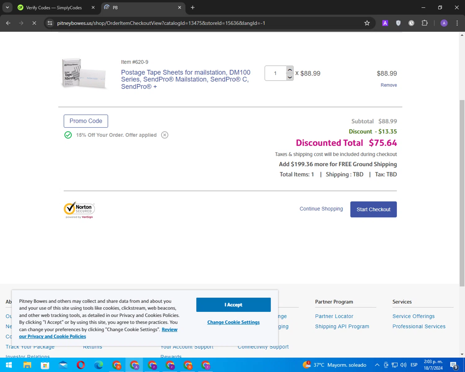This screenshot has width=465, height=372.
Task: Open the volume control in system tray
Action: 403,365
